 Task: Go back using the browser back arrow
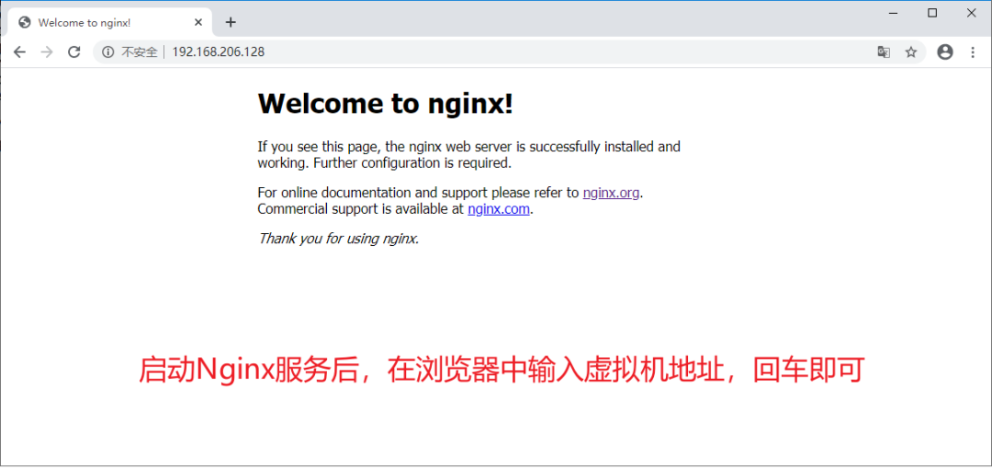tap(19, 52)
